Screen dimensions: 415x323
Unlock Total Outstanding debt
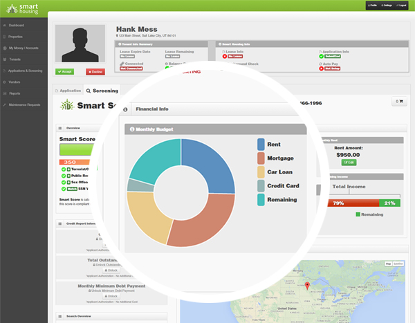point(111,270)
